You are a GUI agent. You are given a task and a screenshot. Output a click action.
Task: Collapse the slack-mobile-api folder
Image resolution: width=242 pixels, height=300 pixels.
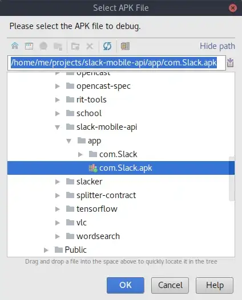(57, 128)
